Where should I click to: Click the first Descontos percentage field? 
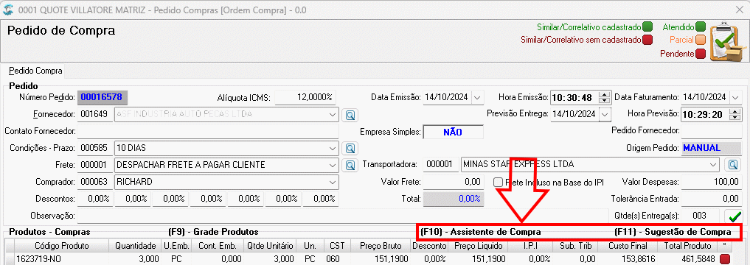pyautogui.click(x=95, y=199)
